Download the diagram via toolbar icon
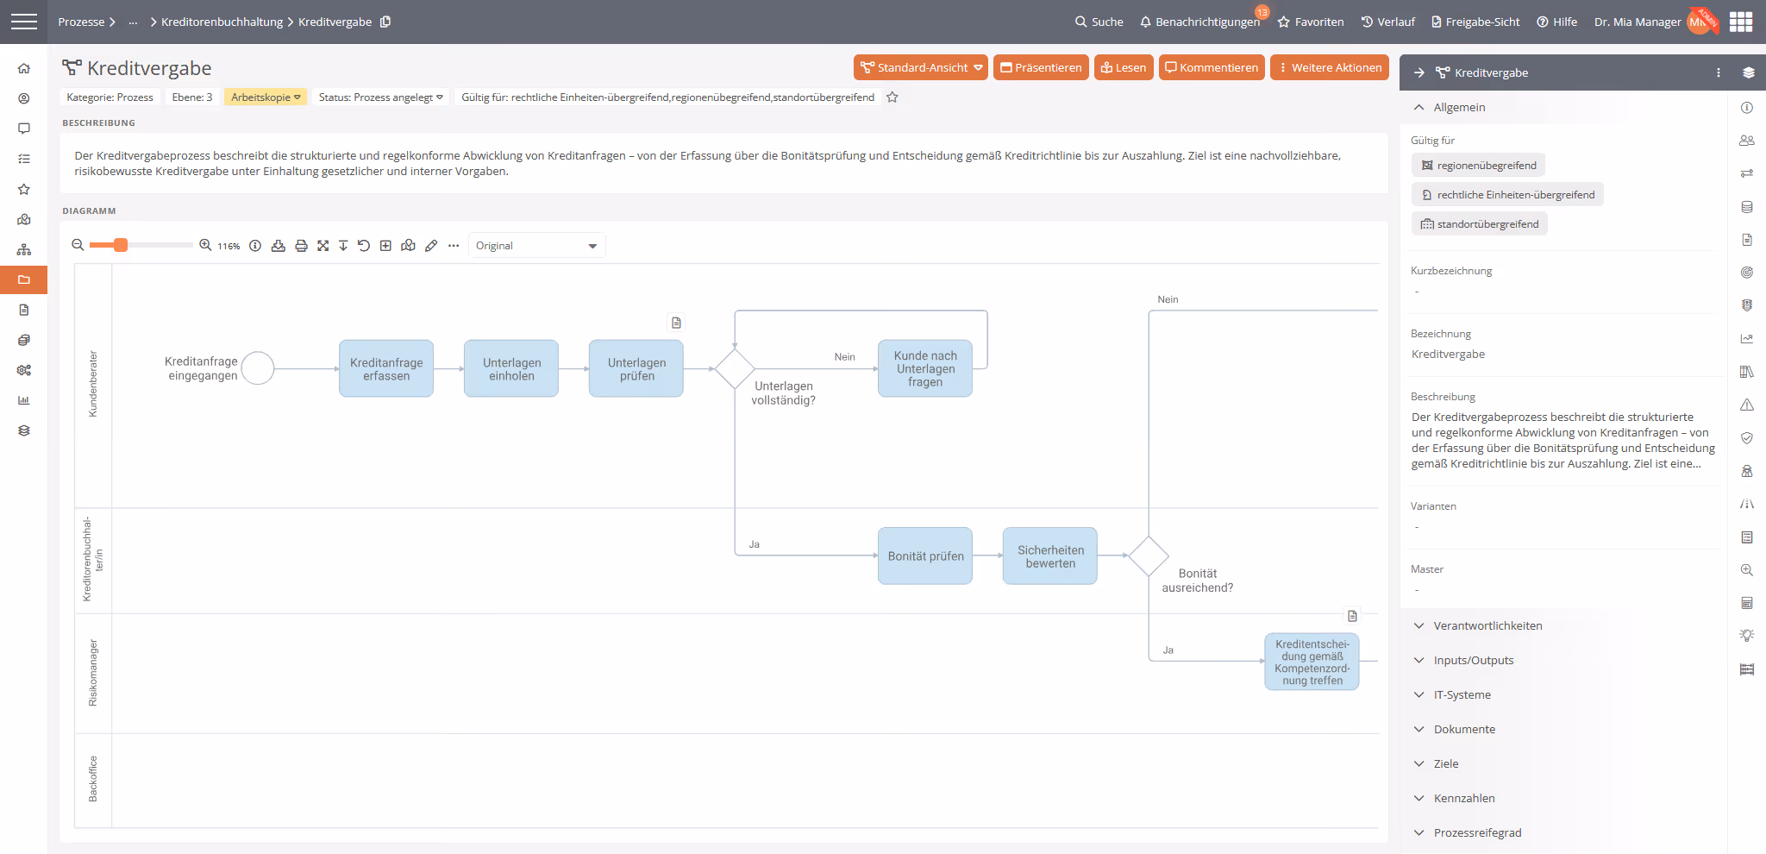Image resolution: width=1766 pixels, height=854 pixels. click(279, 246)
